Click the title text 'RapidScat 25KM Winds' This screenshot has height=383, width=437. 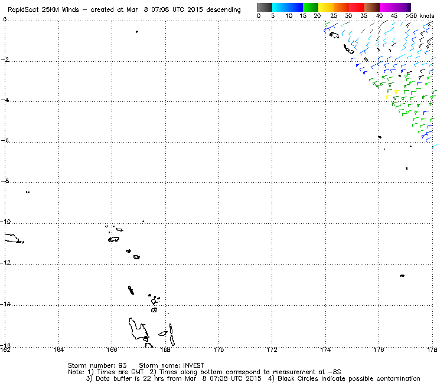(44, 10)
